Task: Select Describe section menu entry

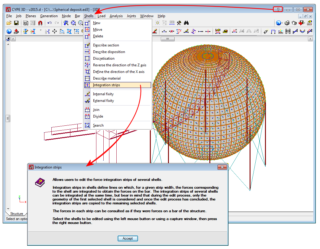Action: 118,45
